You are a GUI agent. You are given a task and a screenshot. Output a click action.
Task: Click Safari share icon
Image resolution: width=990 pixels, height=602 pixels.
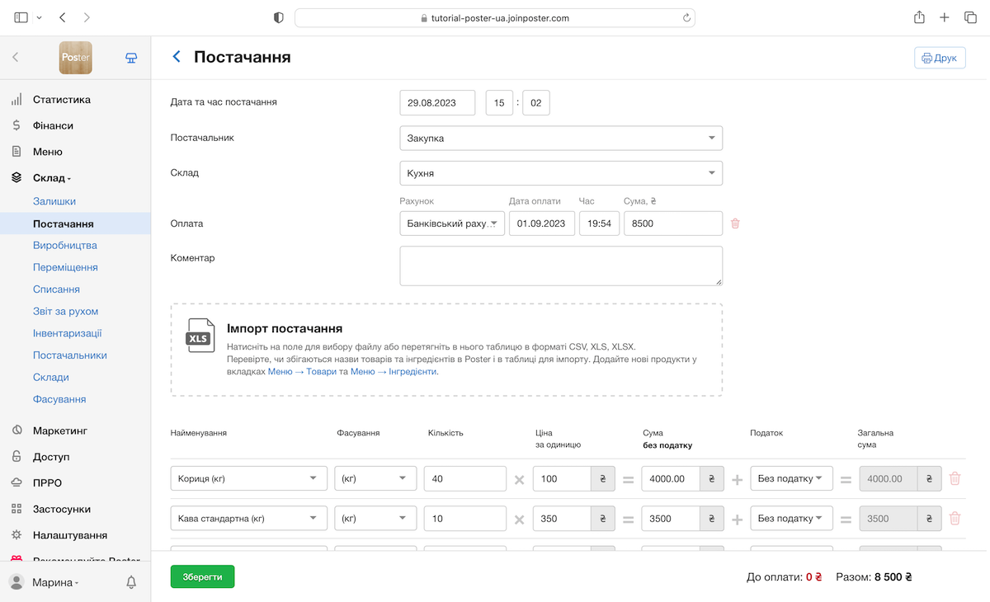[919, 17]
